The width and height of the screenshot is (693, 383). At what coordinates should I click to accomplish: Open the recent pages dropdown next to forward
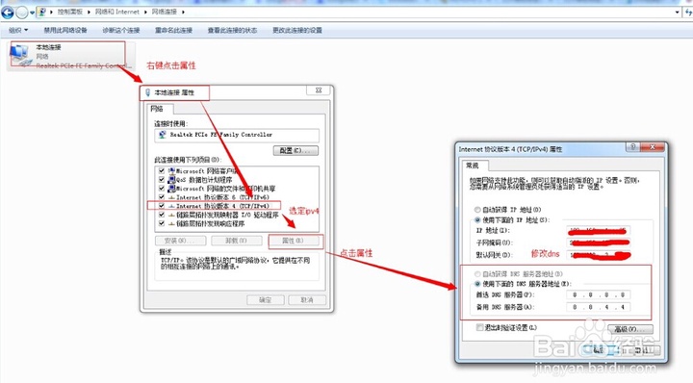click(33, 13)
